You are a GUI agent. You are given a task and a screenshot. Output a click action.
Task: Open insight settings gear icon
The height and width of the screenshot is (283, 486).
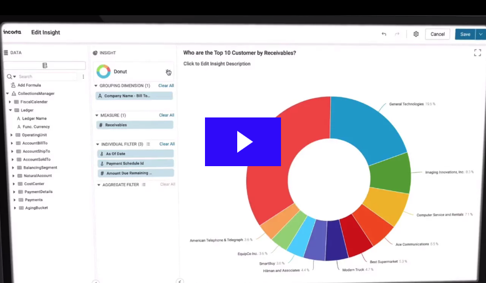(x=416, y=34)
